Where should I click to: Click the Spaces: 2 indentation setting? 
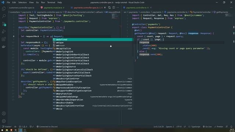[170, 126]
